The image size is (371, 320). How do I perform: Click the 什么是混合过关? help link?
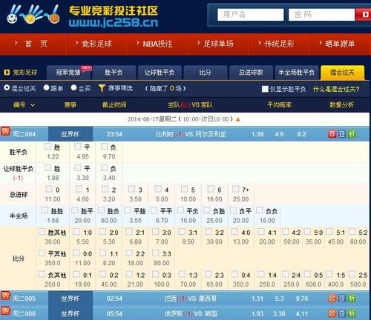click(336, 89)
